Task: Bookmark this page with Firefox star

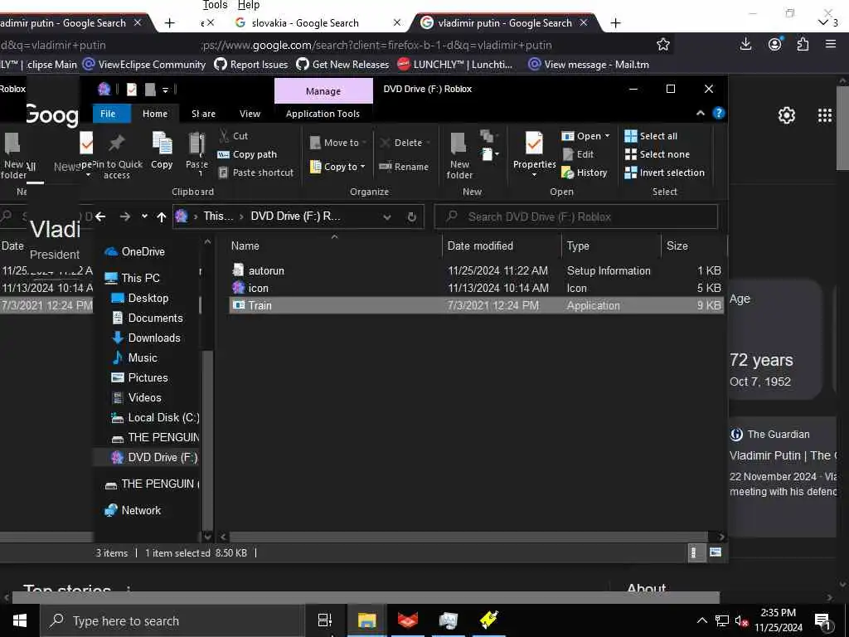Action: [663, 45]
